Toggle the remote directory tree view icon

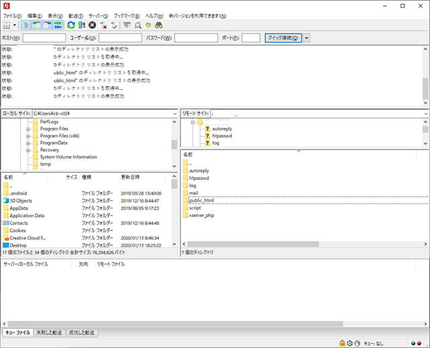(47, 26)
